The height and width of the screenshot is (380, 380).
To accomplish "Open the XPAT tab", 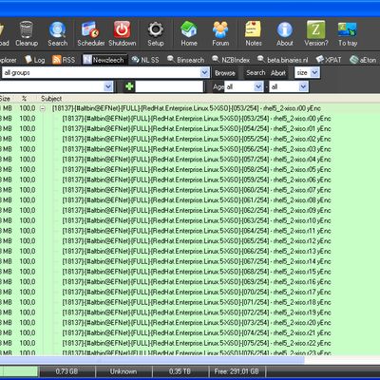I will click(x=329, y=60).
